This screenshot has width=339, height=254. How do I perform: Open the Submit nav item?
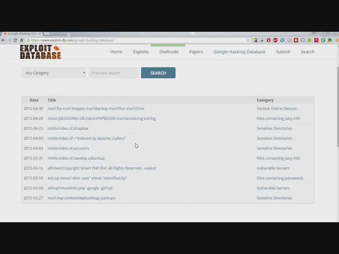point(283,52)
